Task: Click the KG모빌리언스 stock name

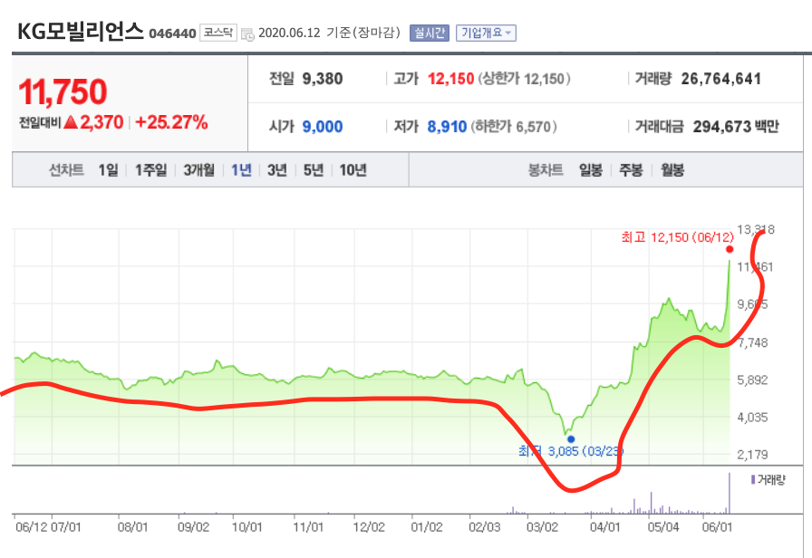Action: pyautogui.click(x=81, y=32)
